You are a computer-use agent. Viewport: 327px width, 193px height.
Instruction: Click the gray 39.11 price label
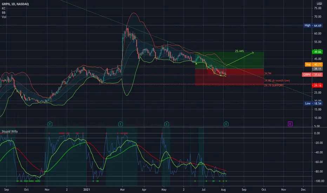pos(318,69)
